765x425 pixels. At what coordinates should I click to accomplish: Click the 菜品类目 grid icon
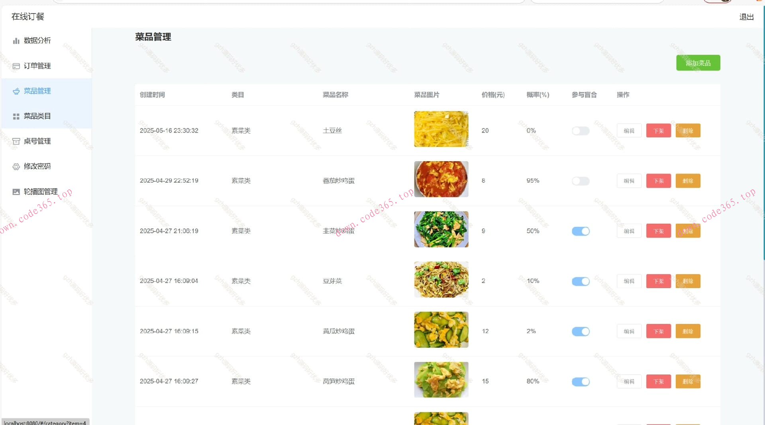pyautogui.click(x=16, y=116)
